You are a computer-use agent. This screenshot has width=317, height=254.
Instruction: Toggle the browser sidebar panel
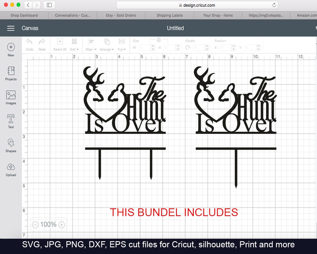point(49,5)
